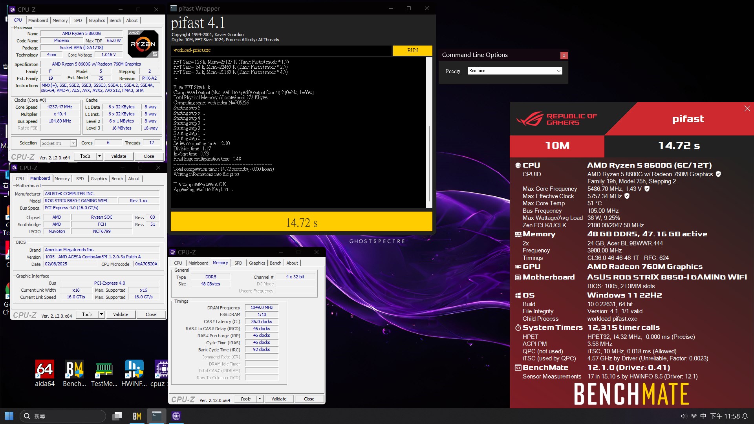Click the yellow RUN button in pifast
Image resolution: width=754 pixels, height=424 pixels.
[x=412, y=50]
